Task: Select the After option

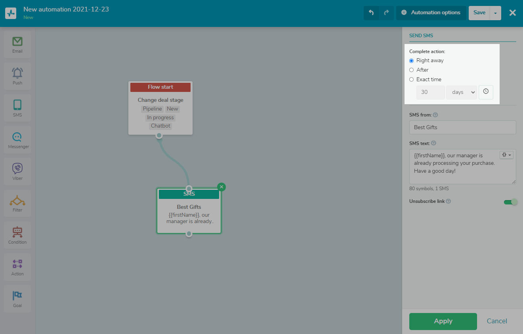Action: [x=411, y=70]
